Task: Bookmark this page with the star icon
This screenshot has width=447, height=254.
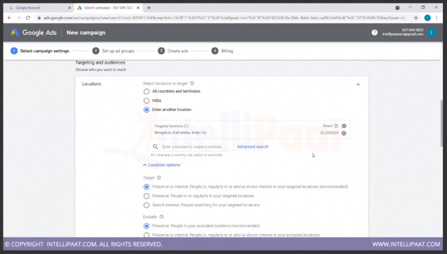Action: (416, 17)
